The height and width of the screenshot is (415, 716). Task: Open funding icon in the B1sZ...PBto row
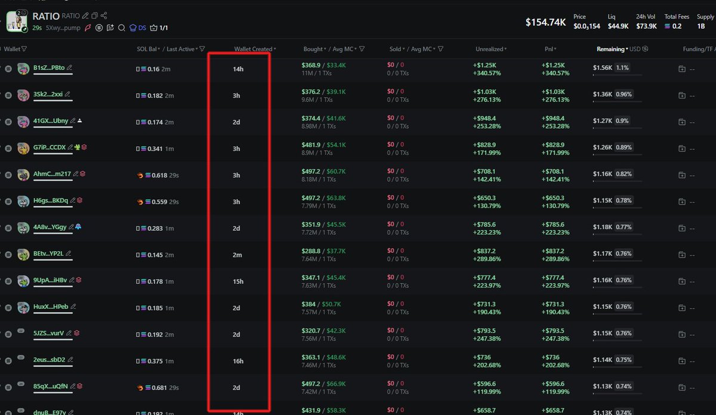point(682,69)
